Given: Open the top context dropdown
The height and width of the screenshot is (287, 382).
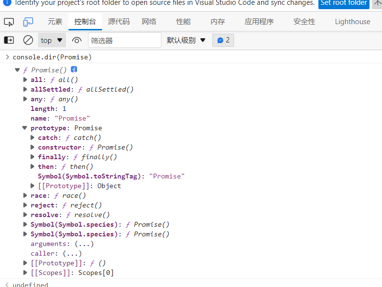Looking at the screenshot, I should point(52,40).
